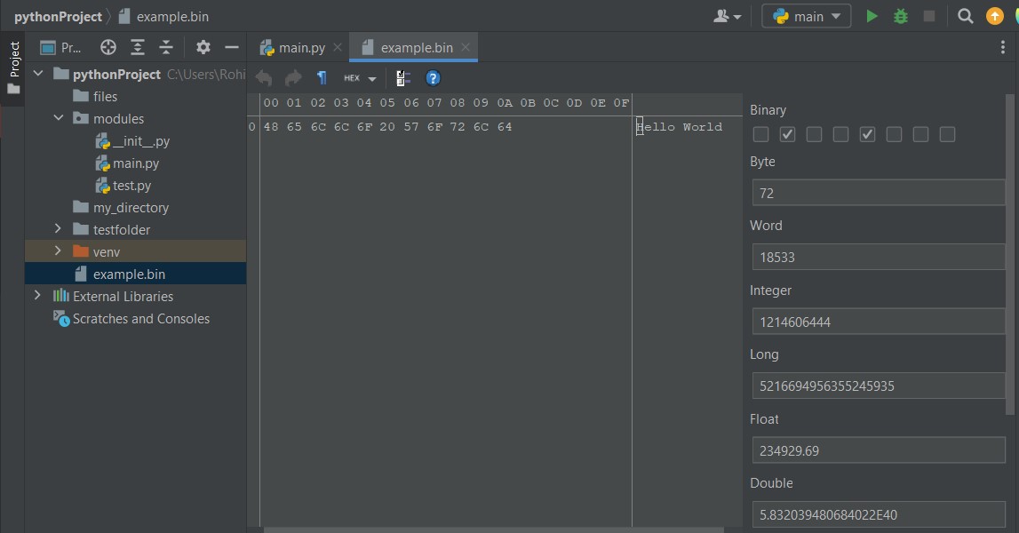Click the Integer value input field
This screenshot has width=1019, height=533.
(878, 321)
